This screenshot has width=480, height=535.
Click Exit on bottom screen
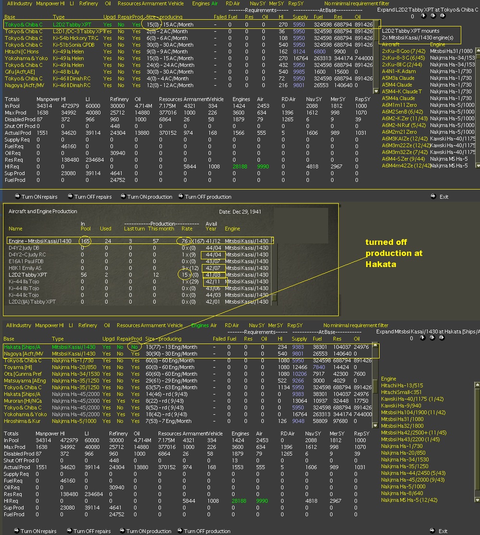coord(439,531)
